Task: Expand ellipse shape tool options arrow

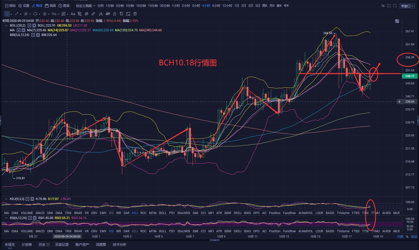Action: 39,14
